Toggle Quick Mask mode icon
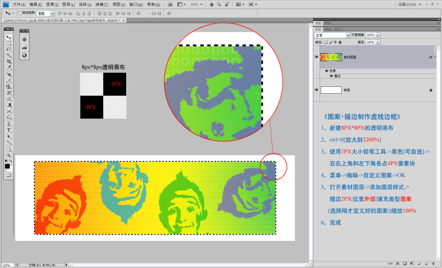This screenshot has height=268, width=442. tap(8, 175)
